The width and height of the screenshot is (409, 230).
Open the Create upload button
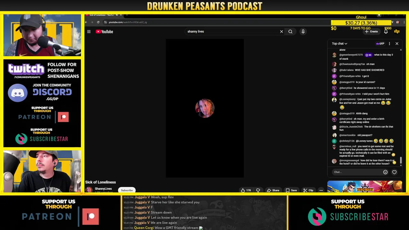tap(371, 32)
